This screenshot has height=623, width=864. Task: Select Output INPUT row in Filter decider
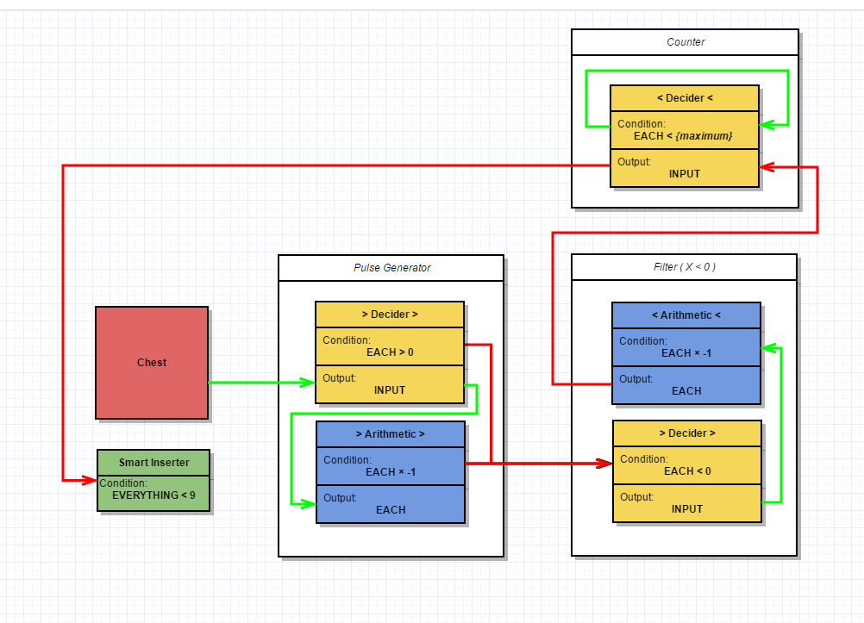click(x=687, y=503)
